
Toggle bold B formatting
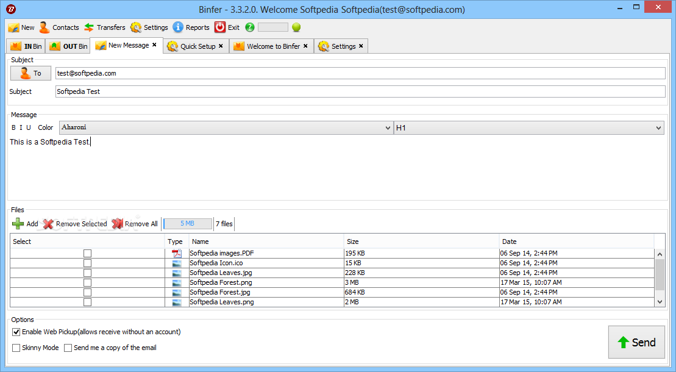(x=13, y=127)
